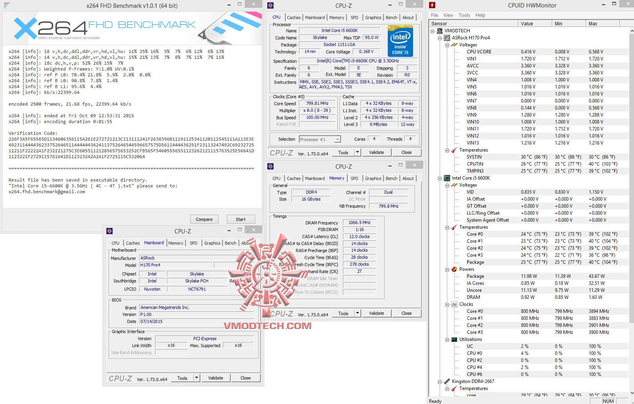Select the VMODTECH computer icon in HWMonitor
Viewport: 634px width, 404px height.
440,31
